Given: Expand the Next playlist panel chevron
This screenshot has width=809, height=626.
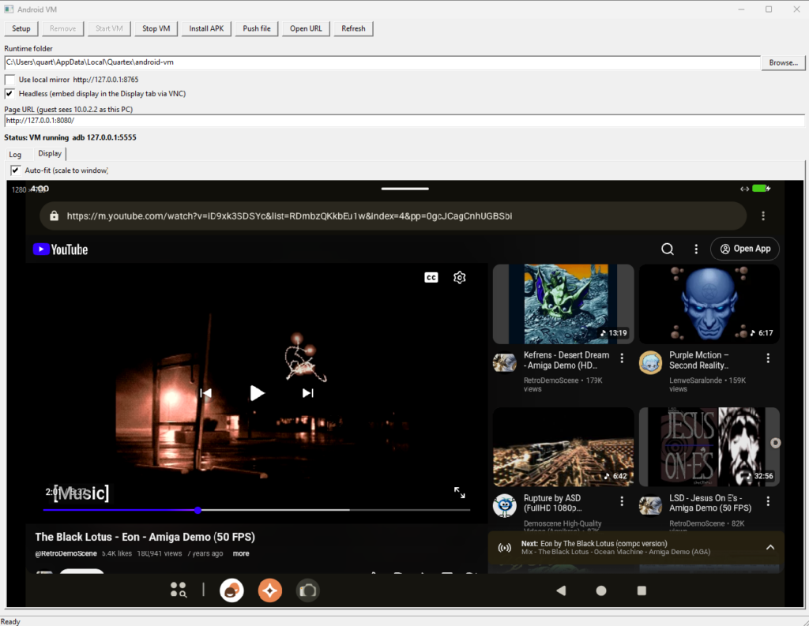Looking at the screenshot, I should click(x=769, y=547).
